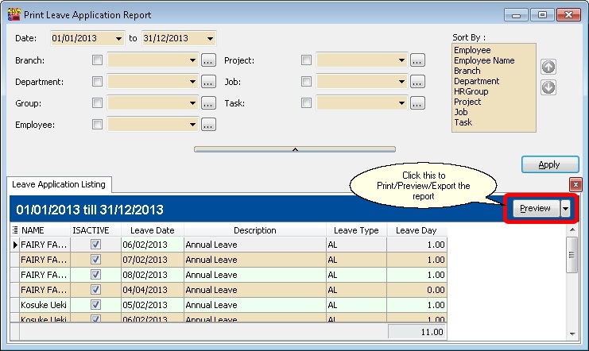Select Department in Sort By list
589x351 pixels.
click(x=477, y=81)
